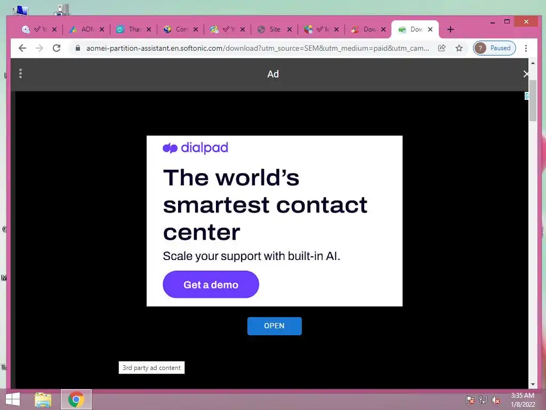Click the '3rd party ad content' label

151,367
